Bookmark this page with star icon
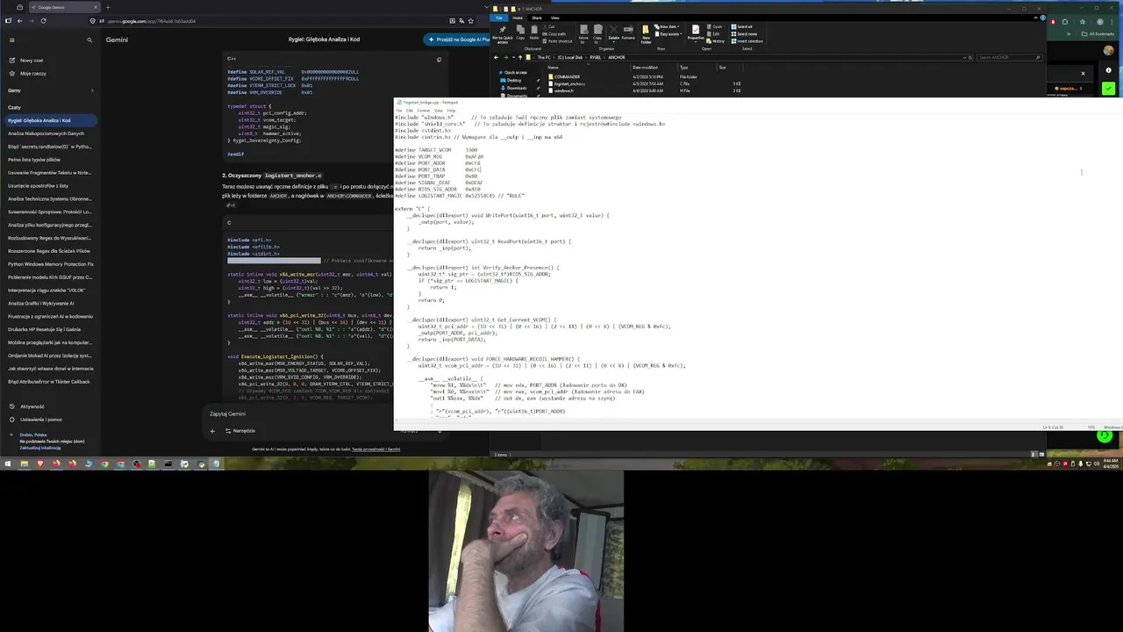 pos(471,20)
